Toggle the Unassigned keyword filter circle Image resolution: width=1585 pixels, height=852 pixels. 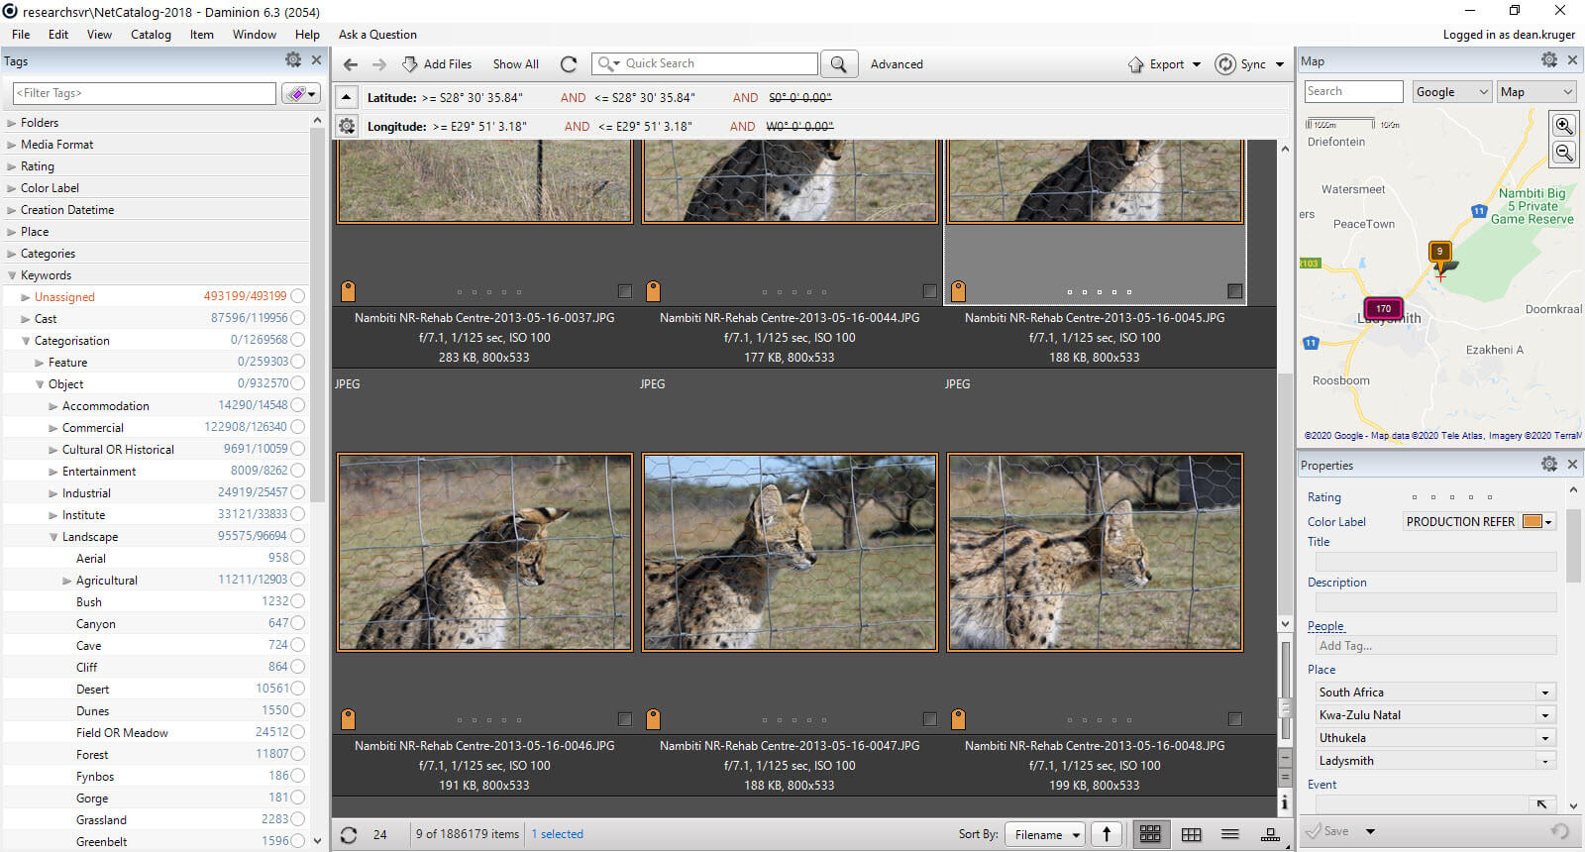[298, 296]
